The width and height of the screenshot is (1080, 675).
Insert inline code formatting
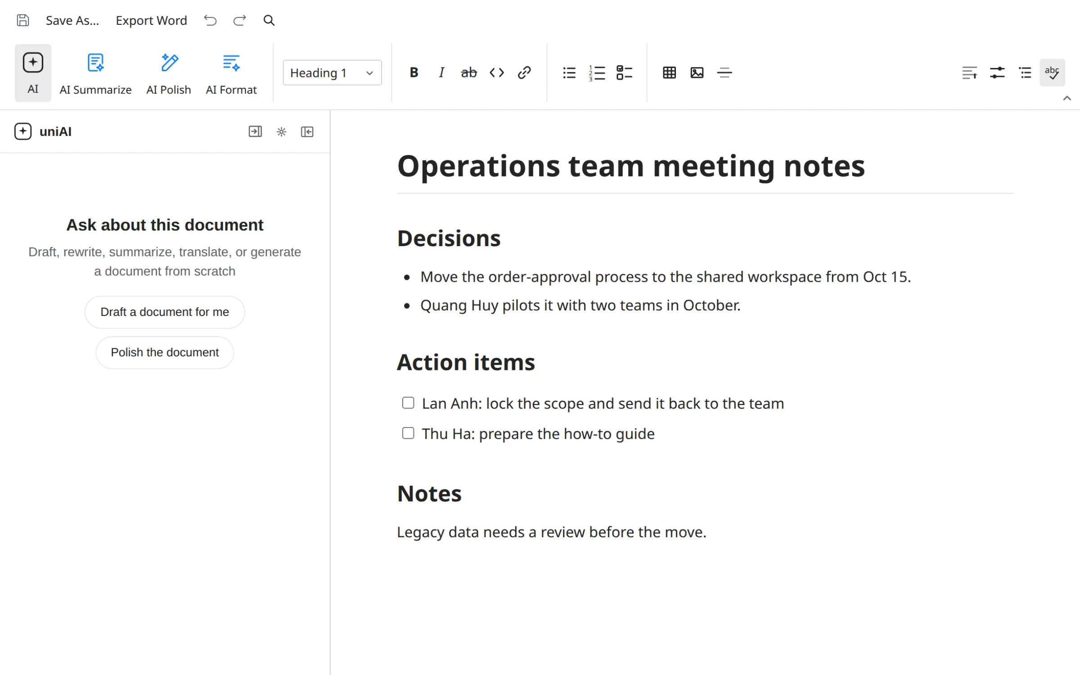pos(497,72)
